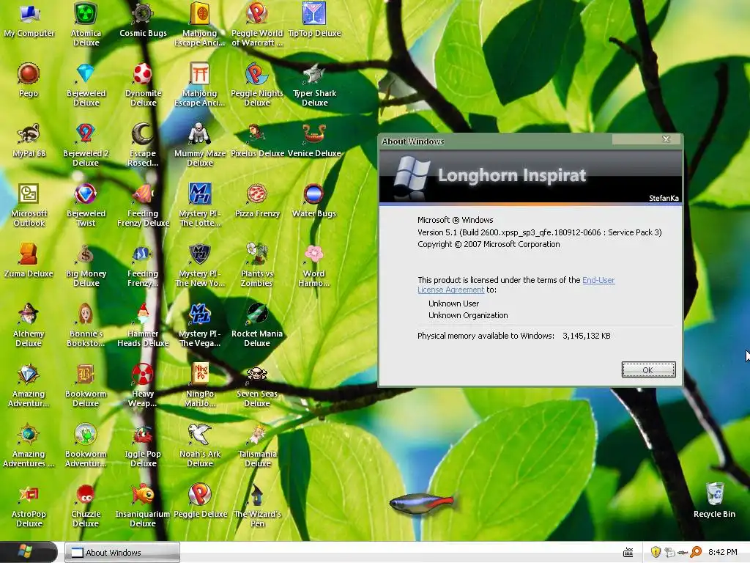
Task: Select Hammer Heads Deluxe icon
Action: click(x=143, y=325)
